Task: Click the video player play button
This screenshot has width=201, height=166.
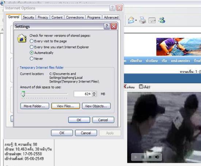Action: click(x=136, y=157)
